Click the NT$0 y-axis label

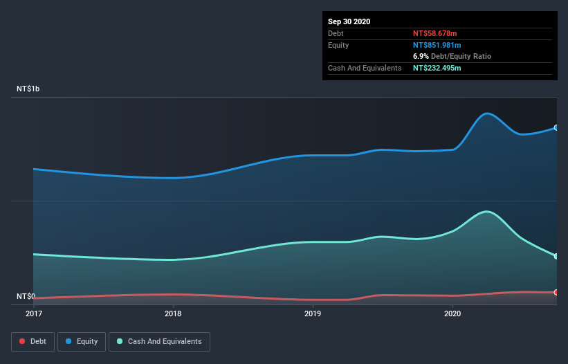tap(26, 296)
